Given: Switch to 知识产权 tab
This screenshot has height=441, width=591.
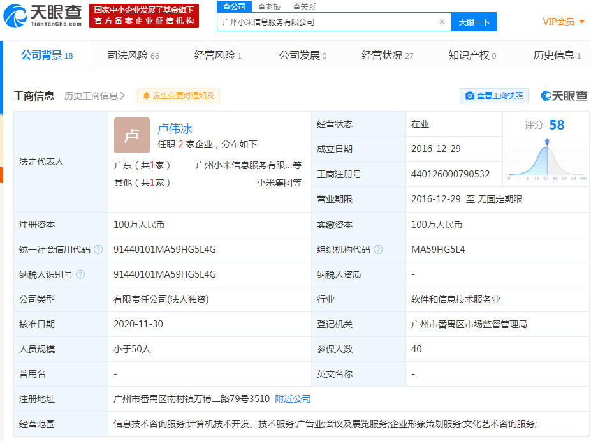Looking at the screenshot, I should (472, 56).
